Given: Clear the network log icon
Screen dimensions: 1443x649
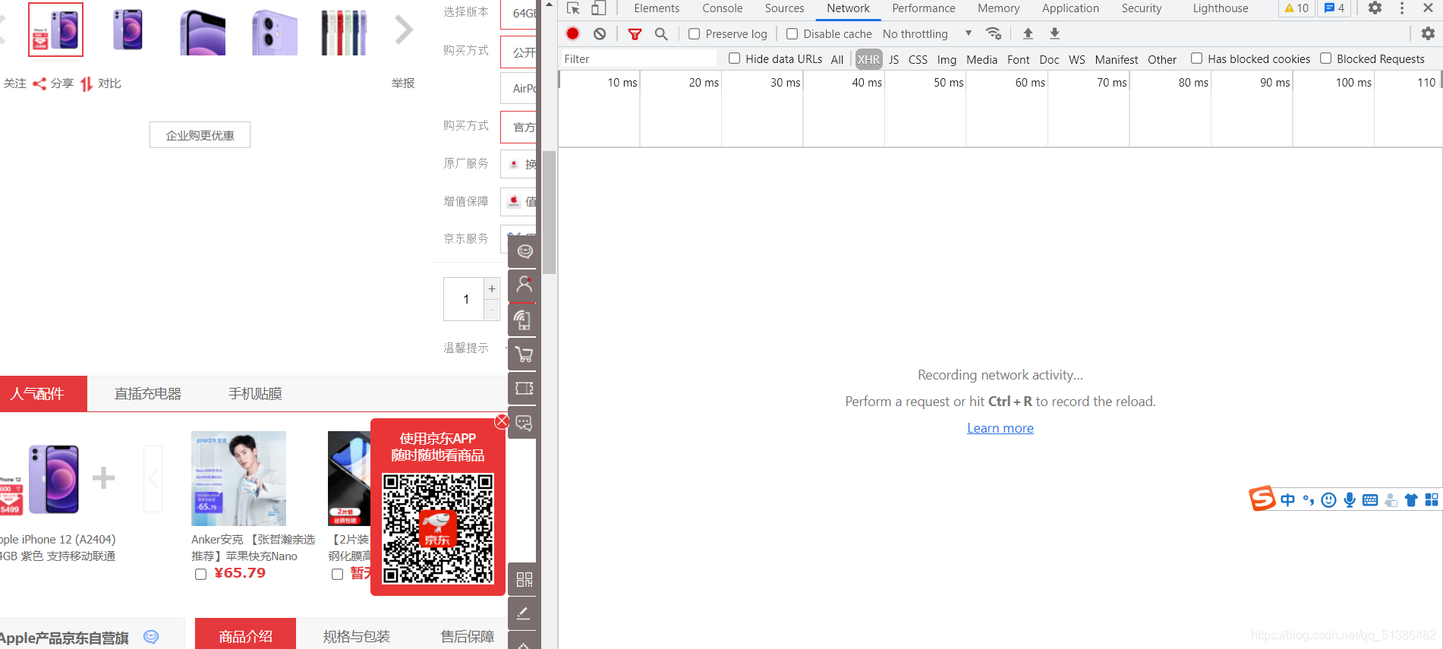Looking at the screenshot, I should 600,33.
